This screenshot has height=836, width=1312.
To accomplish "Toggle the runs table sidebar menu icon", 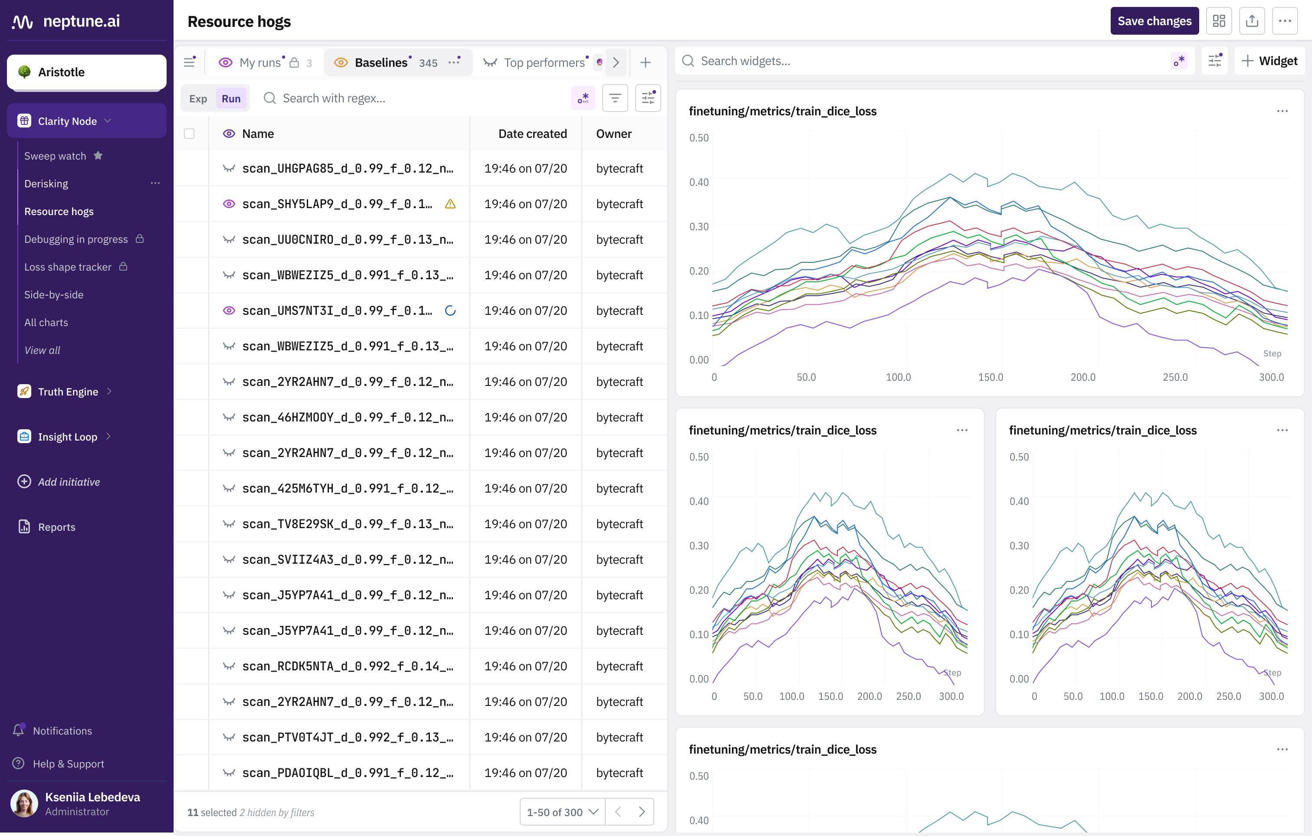I will 189,62.
